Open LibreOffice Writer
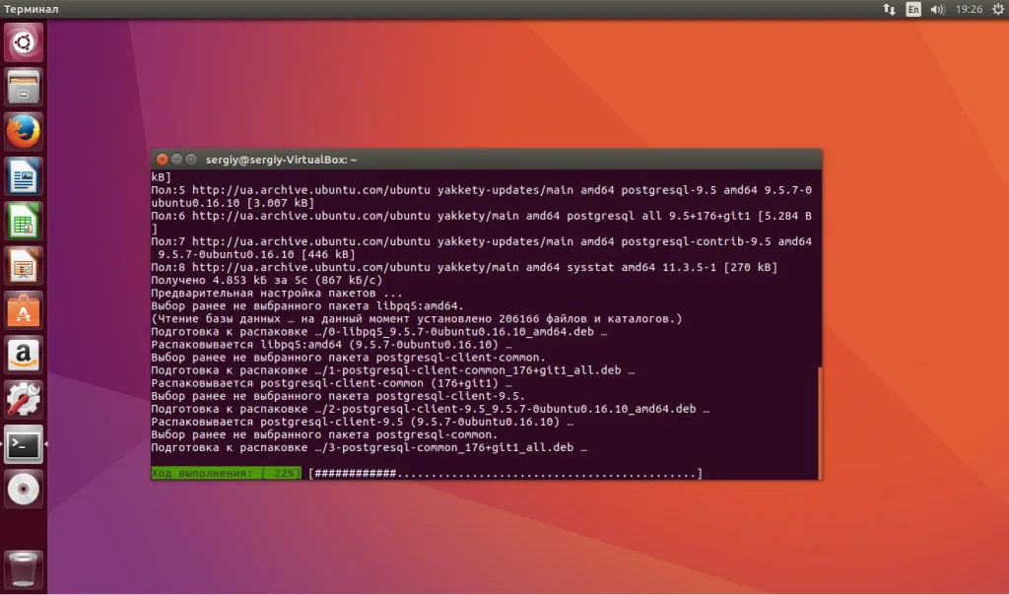1009x595 pixels. click(x=24, y=176)
